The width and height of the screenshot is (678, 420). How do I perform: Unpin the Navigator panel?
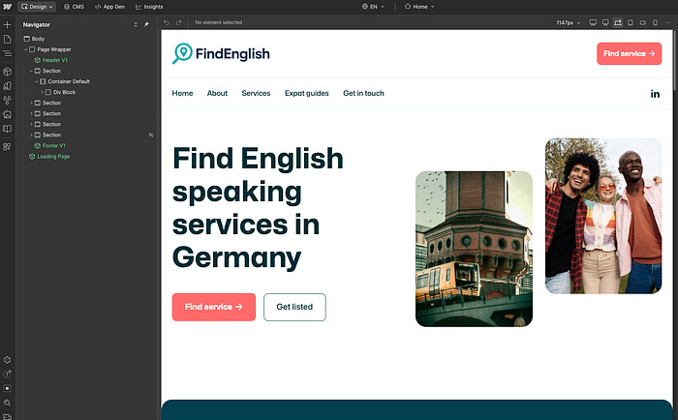[x=146, y=24]
